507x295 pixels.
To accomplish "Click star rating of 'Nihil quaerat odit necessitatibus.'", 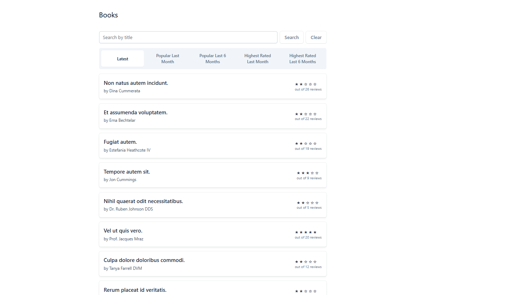I will (308, 203).
